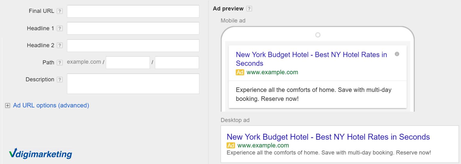
Task: Click the Headline 2 help icon
Action: click(x=60, y=45)
